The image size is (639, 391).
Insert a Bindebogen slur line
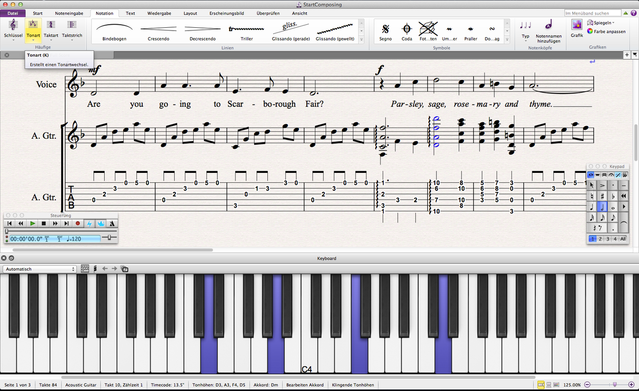tap(114, 31)
